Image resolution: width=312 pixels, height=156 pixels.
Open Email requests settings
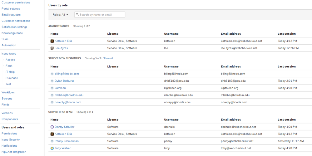click(11, 15)
